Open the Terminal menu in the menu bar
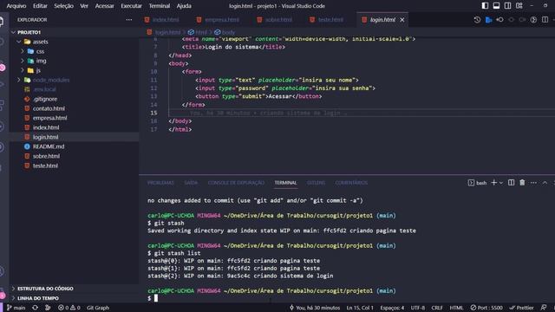The width and height of the screenshot is (555, 312). (x=160, y=6)
